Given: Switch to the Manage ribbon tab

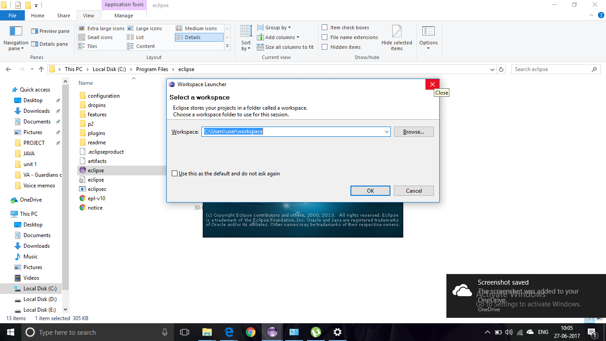Looking at the screenshot, I should 124,16.
